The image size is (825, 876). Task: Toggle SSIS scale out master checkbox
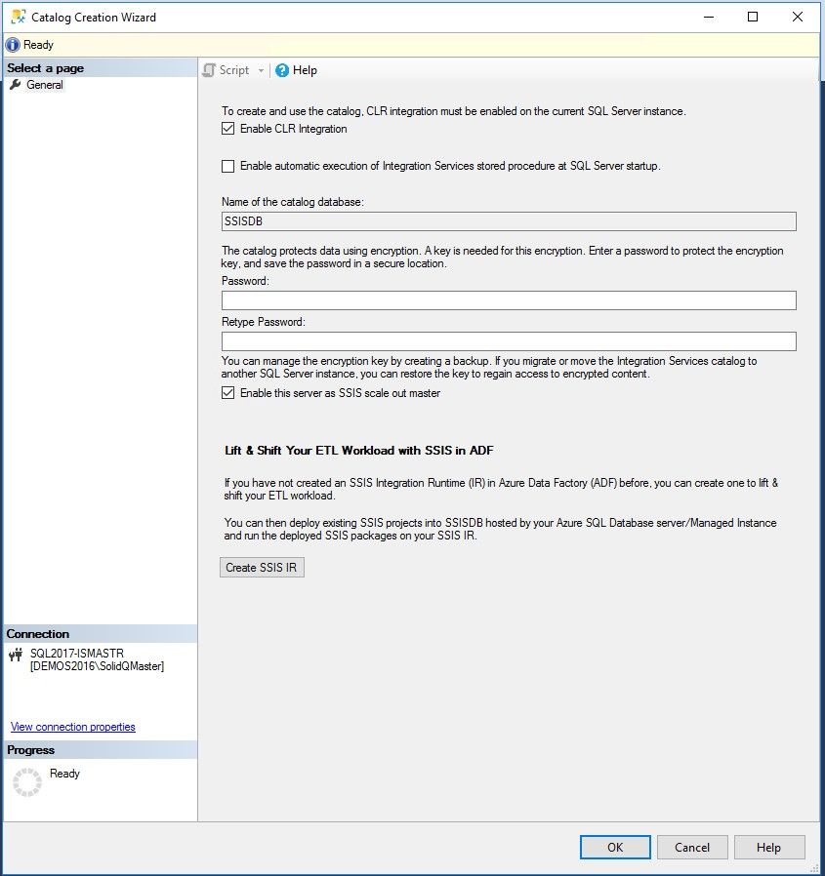point(228,393)
